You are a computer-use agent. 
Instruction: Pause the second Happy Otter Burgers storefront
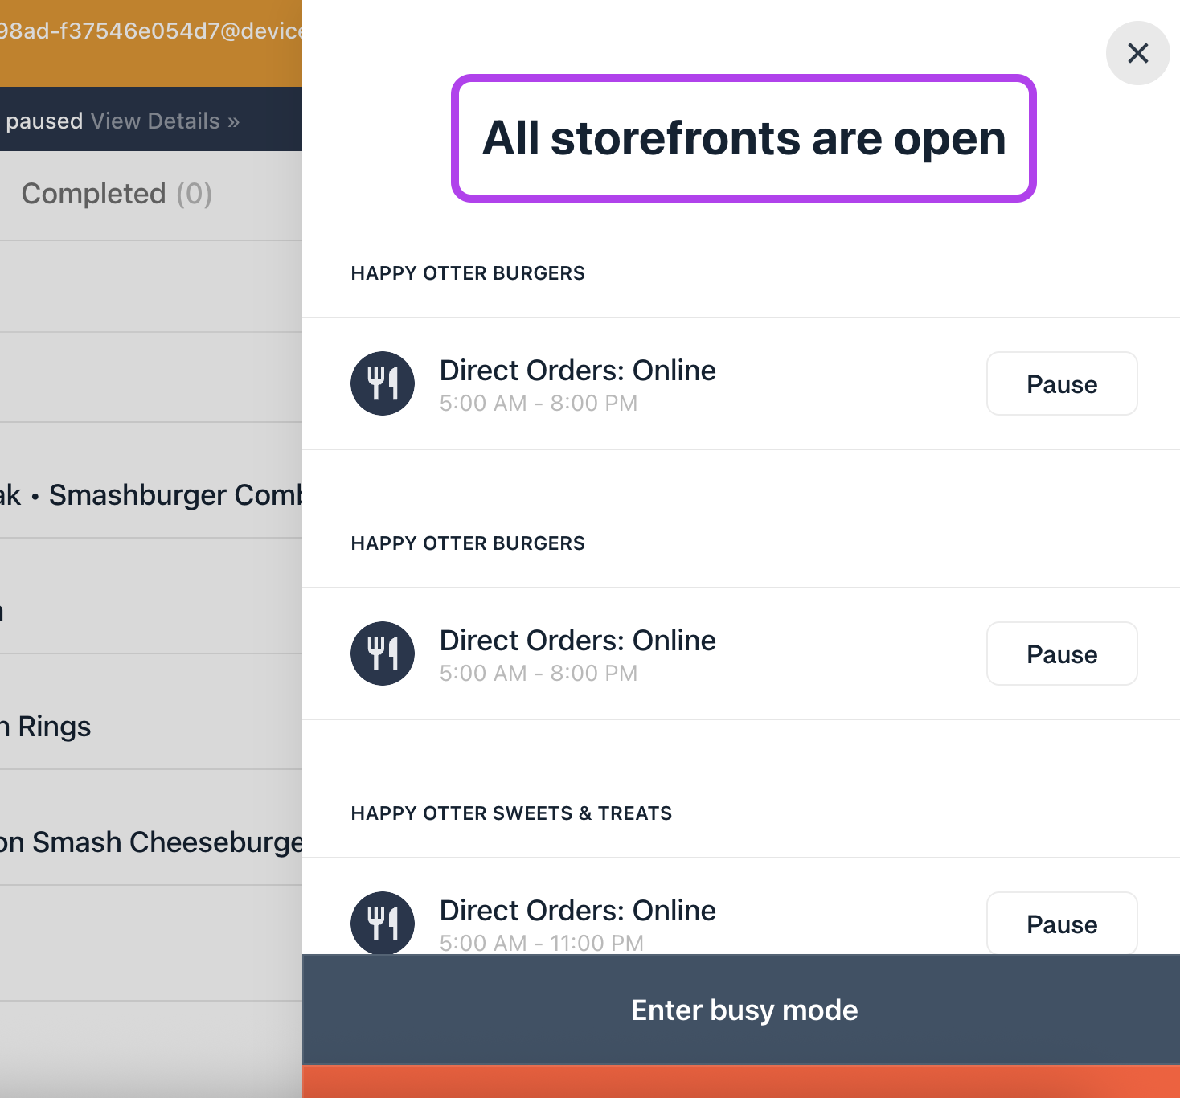(1061, 654)
